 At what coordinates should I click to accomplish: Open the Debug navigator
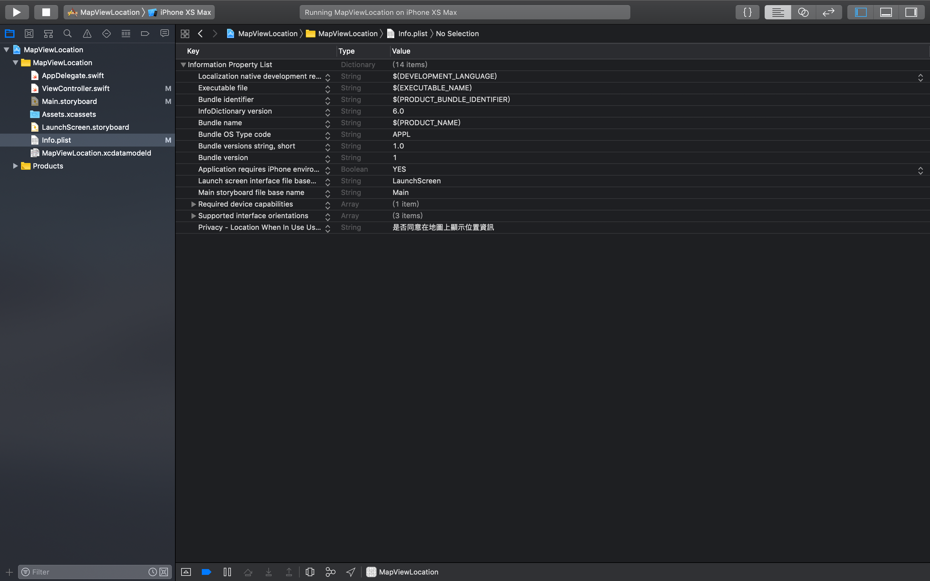click(126, 34)
